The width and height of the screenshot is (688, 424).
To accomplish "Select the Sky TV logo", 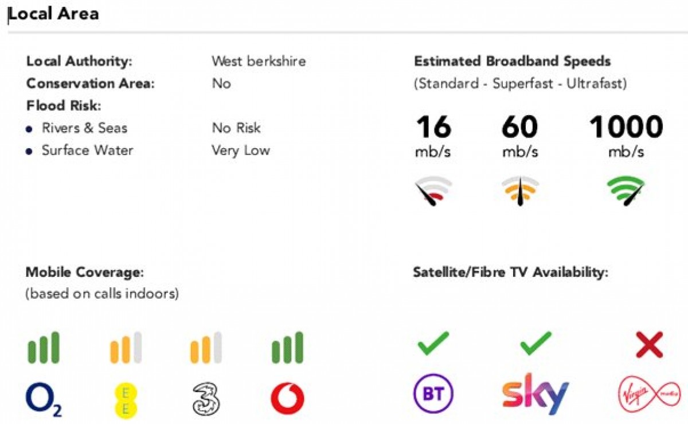I will click(x=535, y=394).
